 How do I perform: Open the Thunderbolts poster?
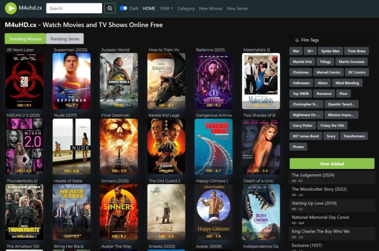tap(24, 212)
